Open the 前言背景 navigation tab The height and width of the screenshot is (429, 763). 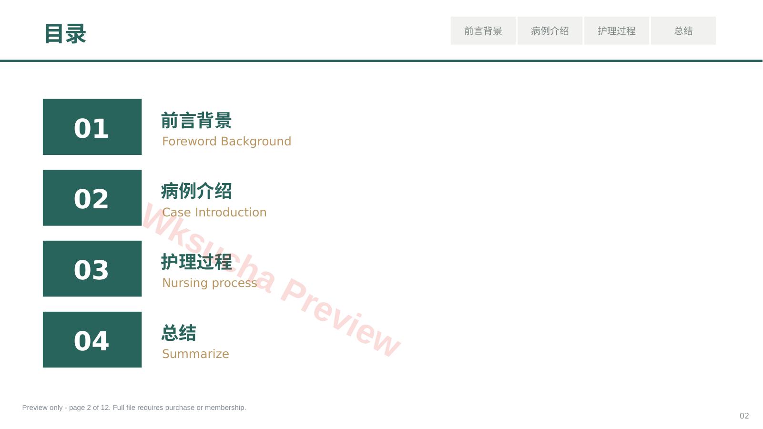tap(483, 31)
